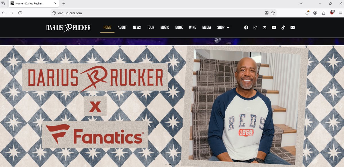Open Firefox View icon at top left

3,3
